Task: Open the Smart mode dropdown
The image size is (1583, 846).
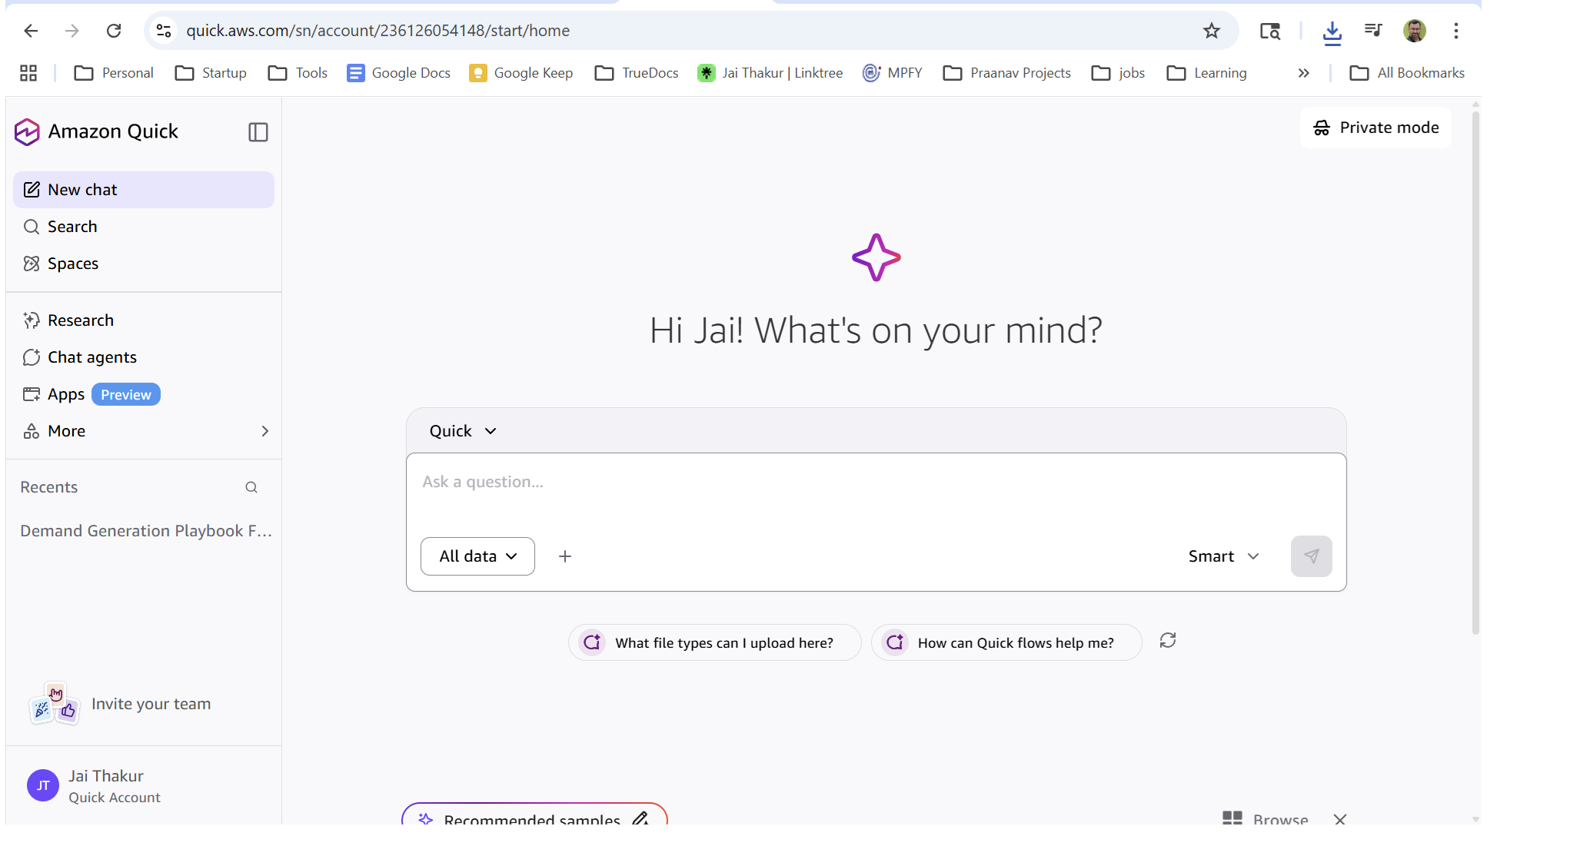Action: [1223, 556]
